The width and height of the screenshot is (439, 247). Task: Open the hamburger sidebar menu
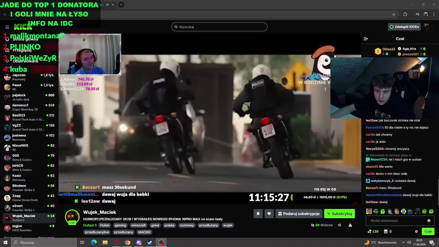[7, 27]
